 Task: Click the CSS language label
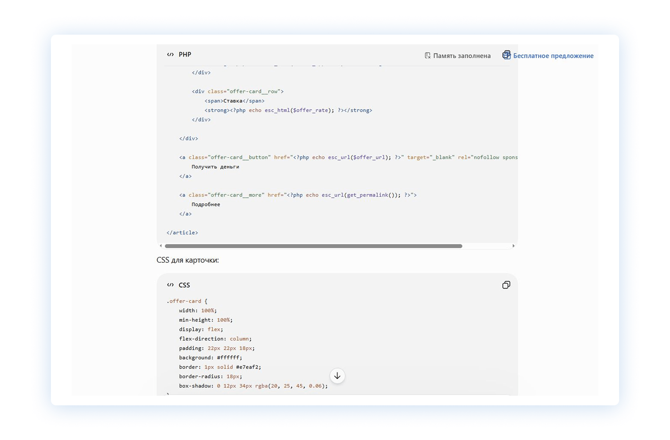[x=184, y=285]
